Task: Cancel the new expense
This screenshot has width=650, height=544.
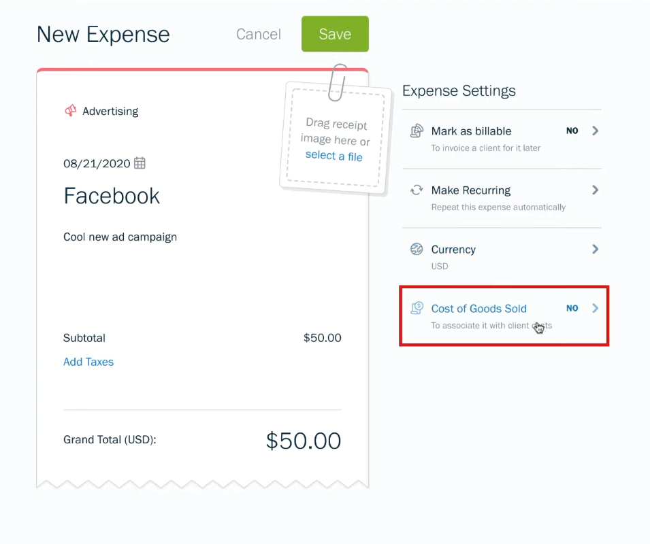Action: [258, 34]
